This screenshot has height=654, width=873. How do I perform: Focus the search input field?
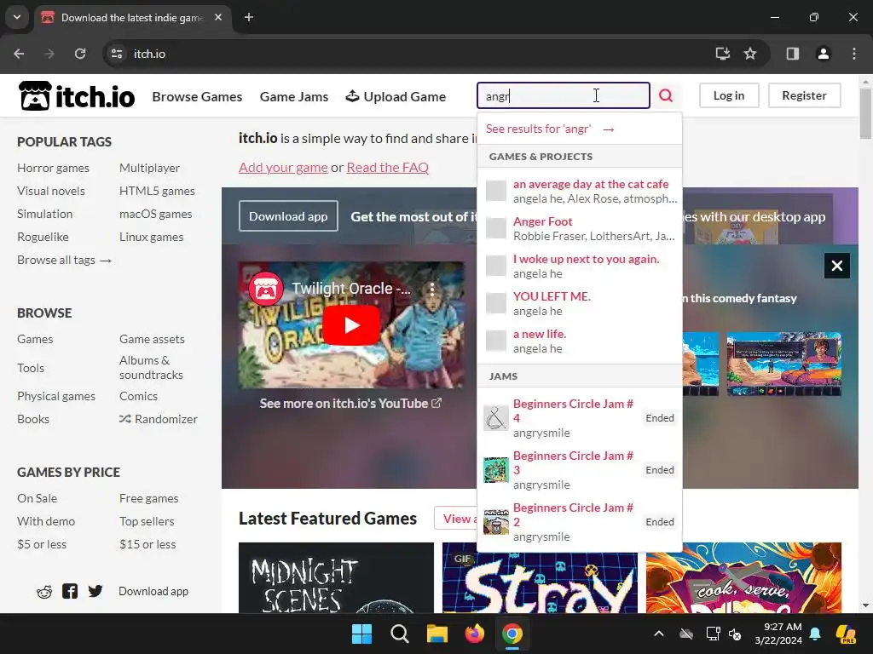pyautogui.click(x=563, y=95)
